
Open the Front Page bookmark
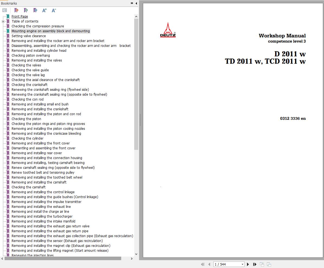pyautogui.click(x=20, y=16)
